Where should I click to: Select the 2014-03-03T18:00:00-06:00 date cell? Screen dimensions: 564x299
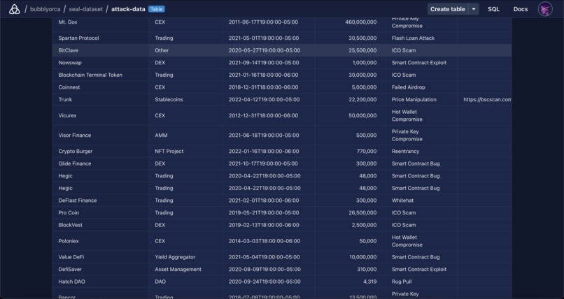pos(269,241)
